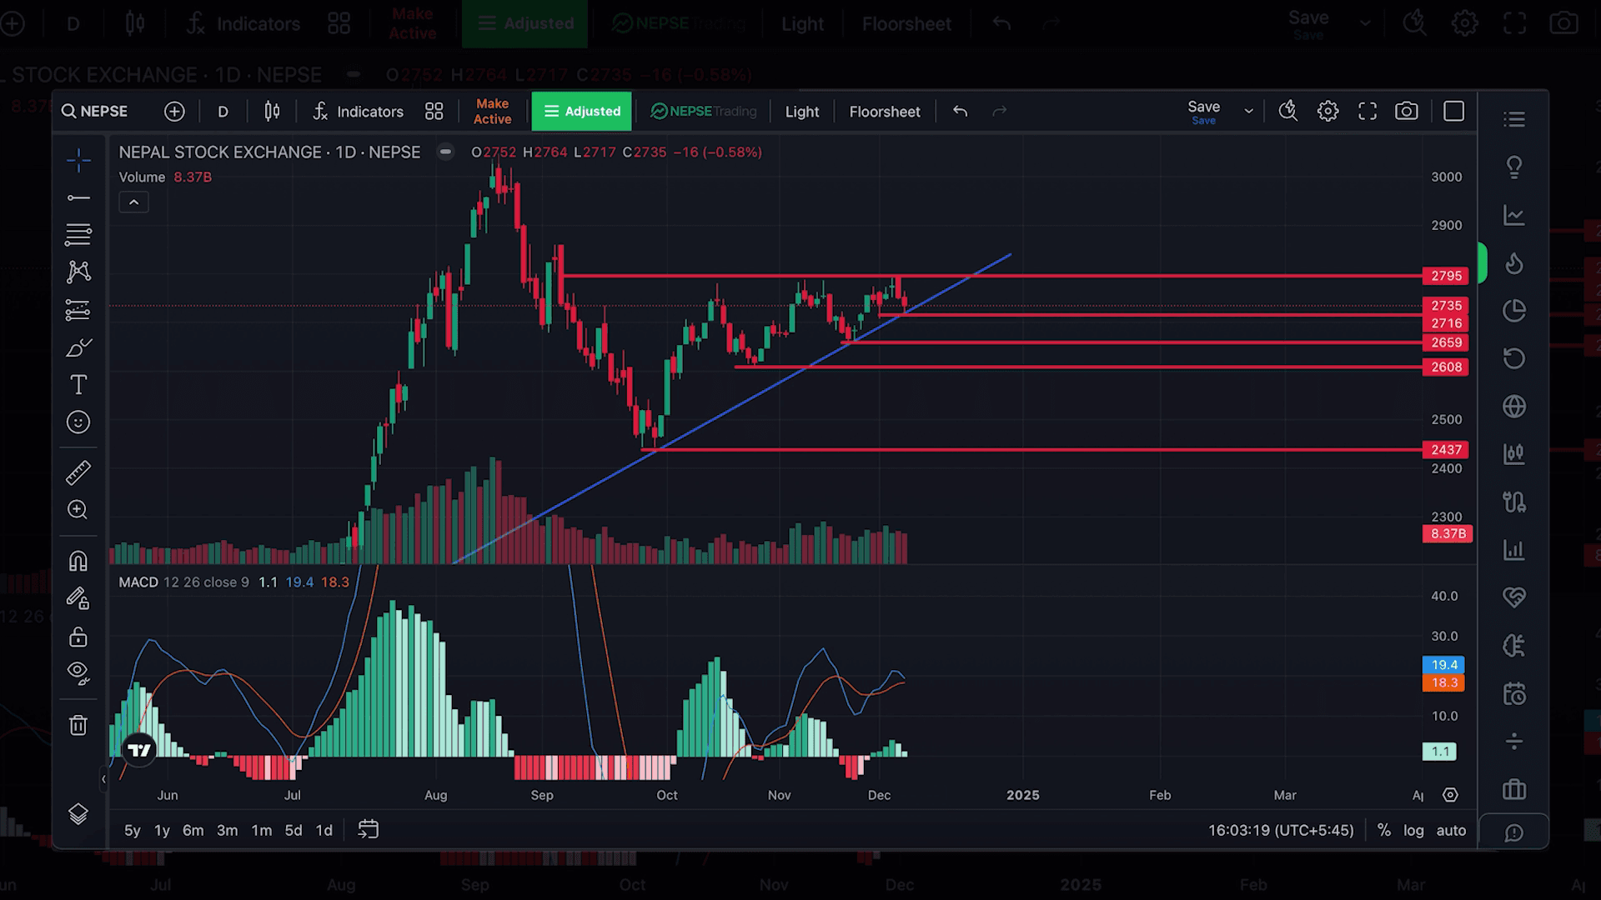Expand the Save layout dropdown arrow
Viewport: 1601px width, 900px height.
tap(1248, 112)
